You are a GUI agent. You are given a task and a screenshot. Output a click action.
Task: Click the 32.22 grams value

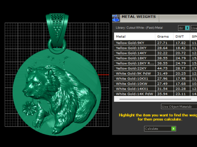[162, 53]
